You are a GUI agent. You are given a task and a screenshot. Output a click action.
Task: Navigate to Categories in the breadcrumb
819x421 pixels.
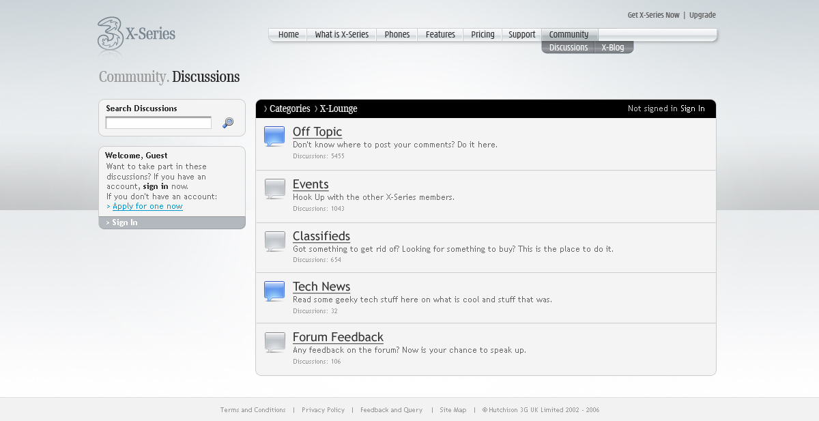(x=289, y=108)
